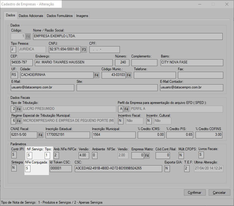The image size is (234, 206).
Task: Click the NFe Conjugada flag field
Action: (28, 169)
